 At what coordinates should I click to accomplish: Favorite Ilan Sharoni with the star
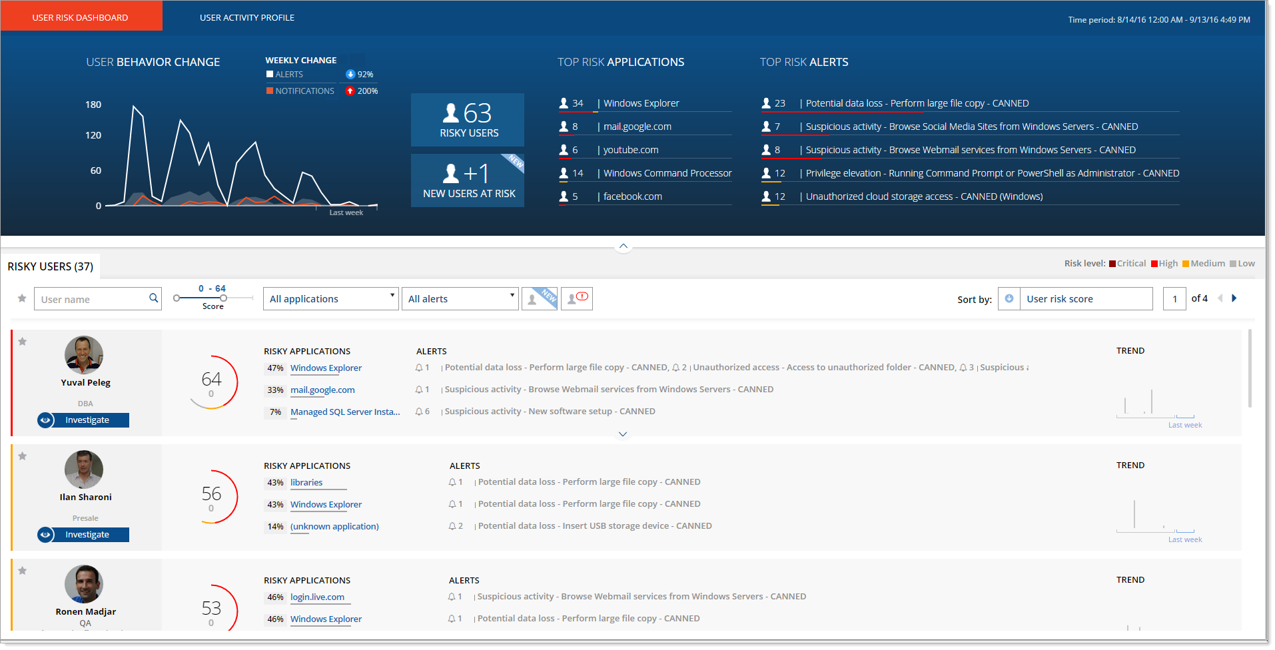tap(23, 456)
